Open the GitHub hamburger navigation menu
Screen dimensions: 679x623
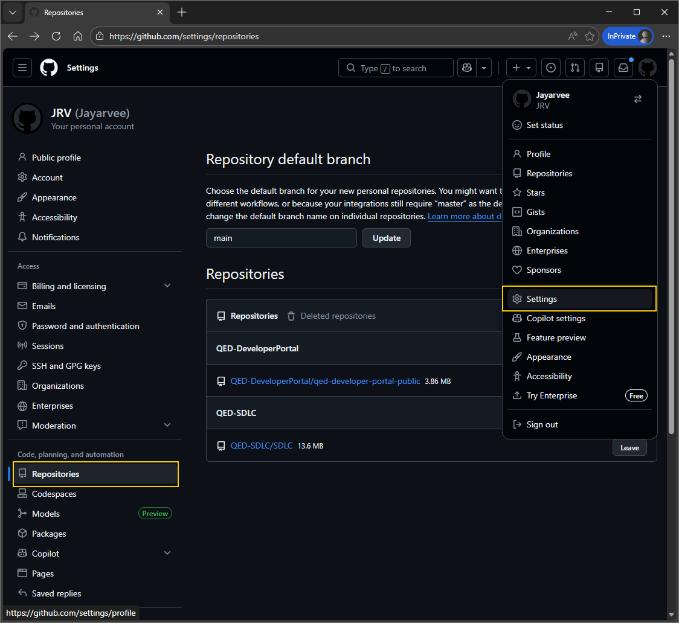(22, 68)
